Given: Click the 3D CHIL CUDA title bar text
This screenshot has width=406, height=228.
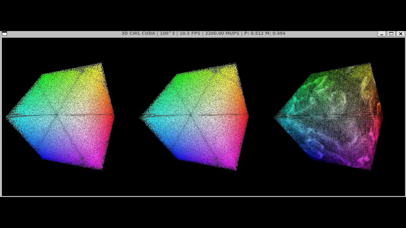Looking at the screenshot, I should click(x=203, y=33).
